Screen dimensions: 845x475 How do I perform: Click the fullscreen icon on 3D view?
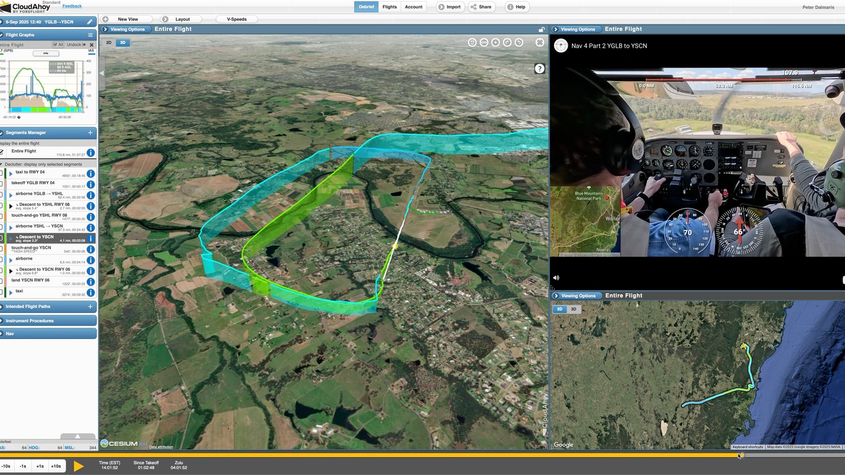pyautogui.click(x=540, y=42)
